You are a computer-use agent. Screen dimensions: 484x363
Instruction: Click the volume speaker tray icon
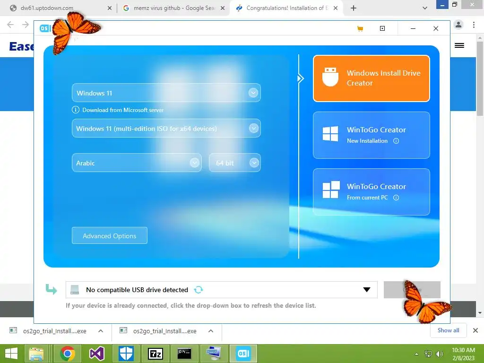pyautogui.click(x=439, y=354)
